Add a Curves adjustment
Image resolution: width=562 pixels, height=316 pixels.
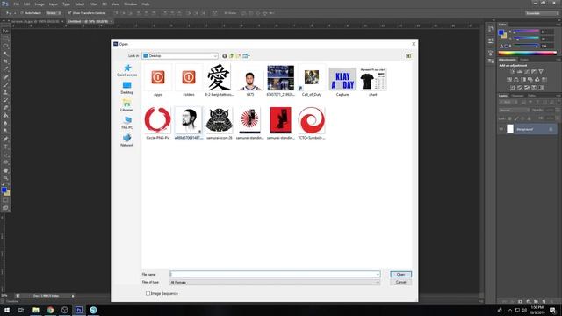click(527, 72)
